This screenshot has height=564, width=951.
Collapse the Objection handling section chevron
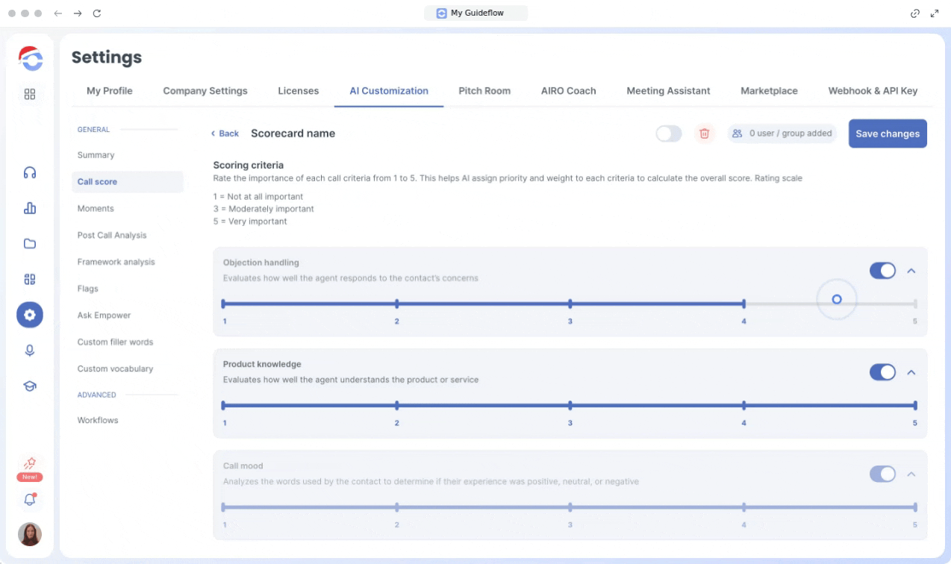[911, 271]
